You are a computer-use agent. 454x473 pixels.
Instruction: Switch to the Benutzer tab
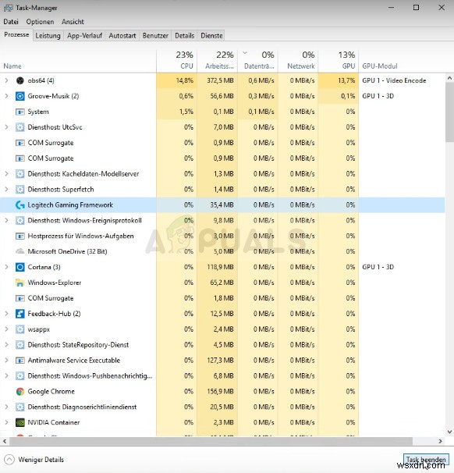click(155, 36)
